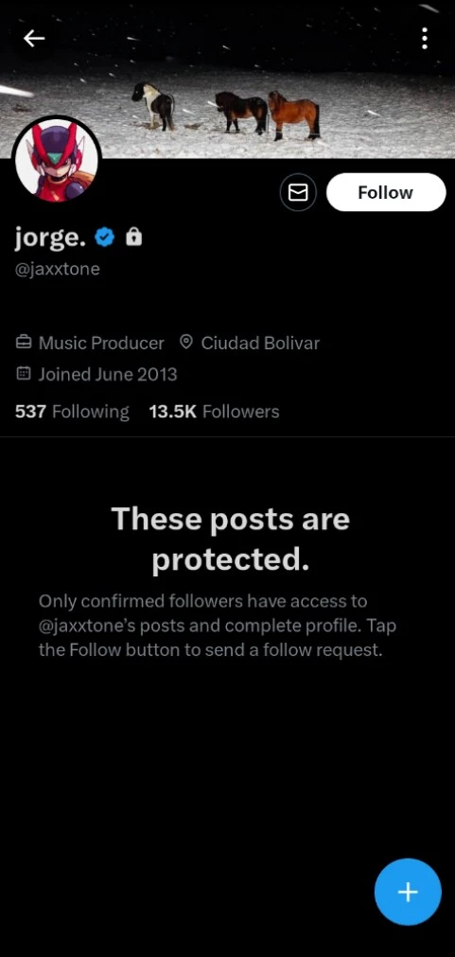This screenshot has width=455, height=957.
Task: Select the @jaxxtone handle text
Action: [x=58, y=269]
